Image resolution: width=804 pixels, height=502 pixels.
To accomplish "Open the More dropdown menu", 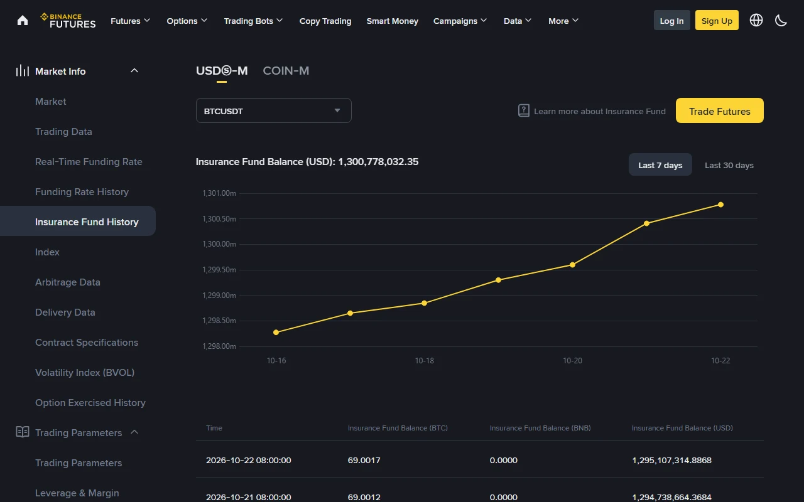I will (563, 21).
